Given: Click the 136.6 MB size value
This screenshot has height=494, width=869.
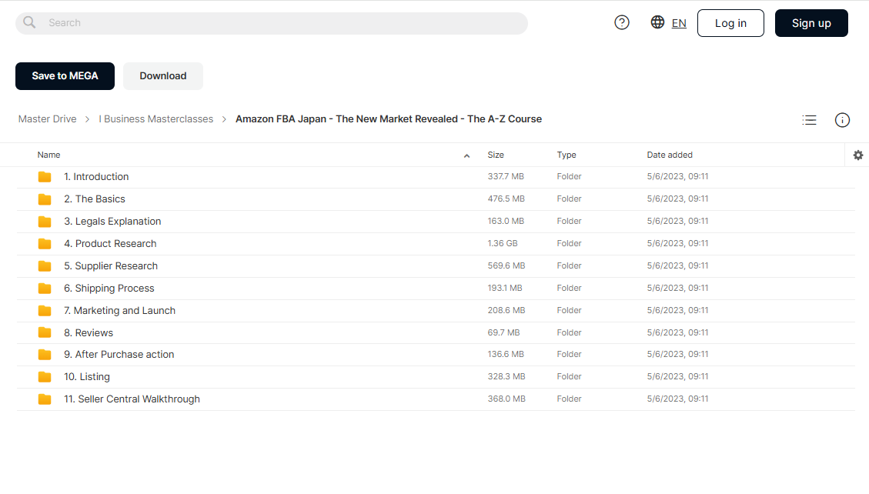Looking at the screenshot, I should (506, 355).
